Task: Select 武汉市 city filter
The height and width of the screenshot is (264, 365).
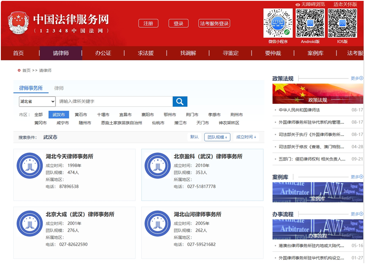Action: point(59,115)
